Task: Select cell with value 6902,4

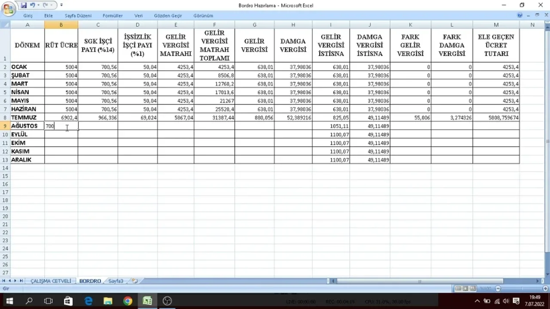Action: (61, 118)
